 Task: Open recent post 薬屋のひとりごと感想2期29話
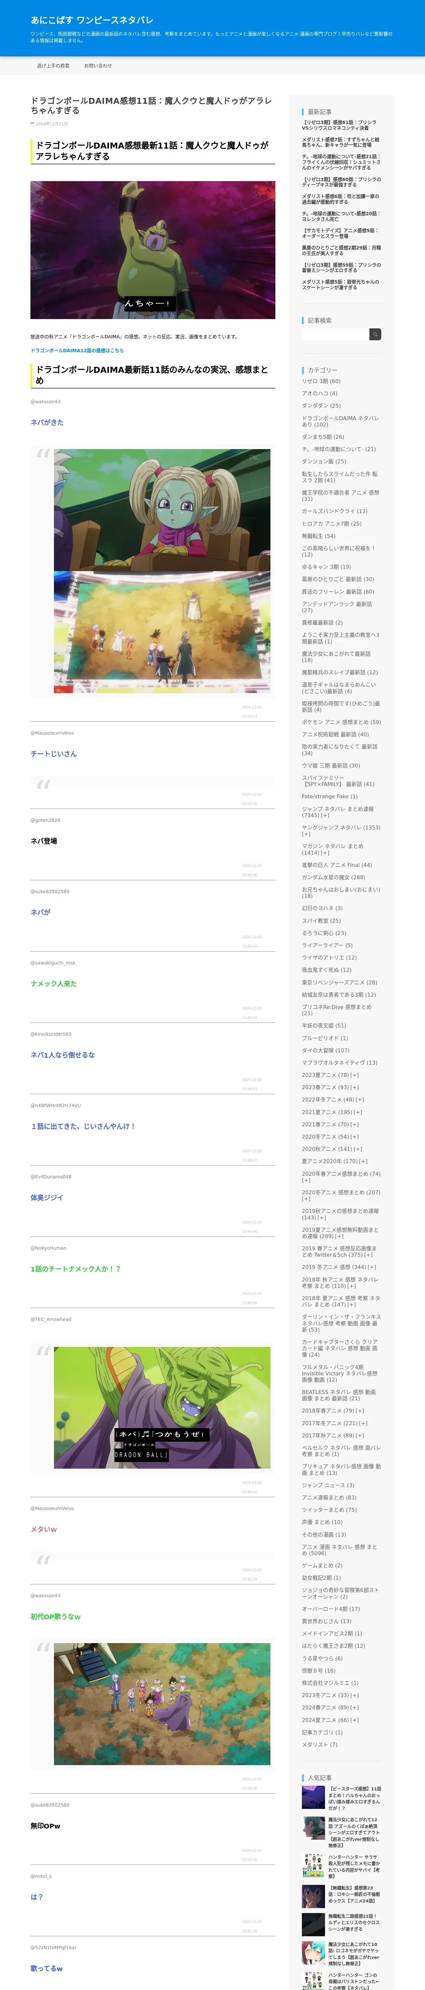(341, 250)
